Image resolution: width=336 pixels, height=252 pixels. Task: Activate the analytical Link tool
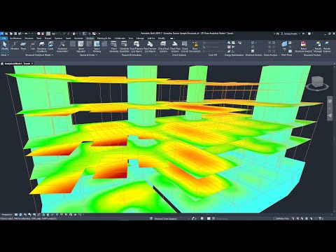(33, 45)
